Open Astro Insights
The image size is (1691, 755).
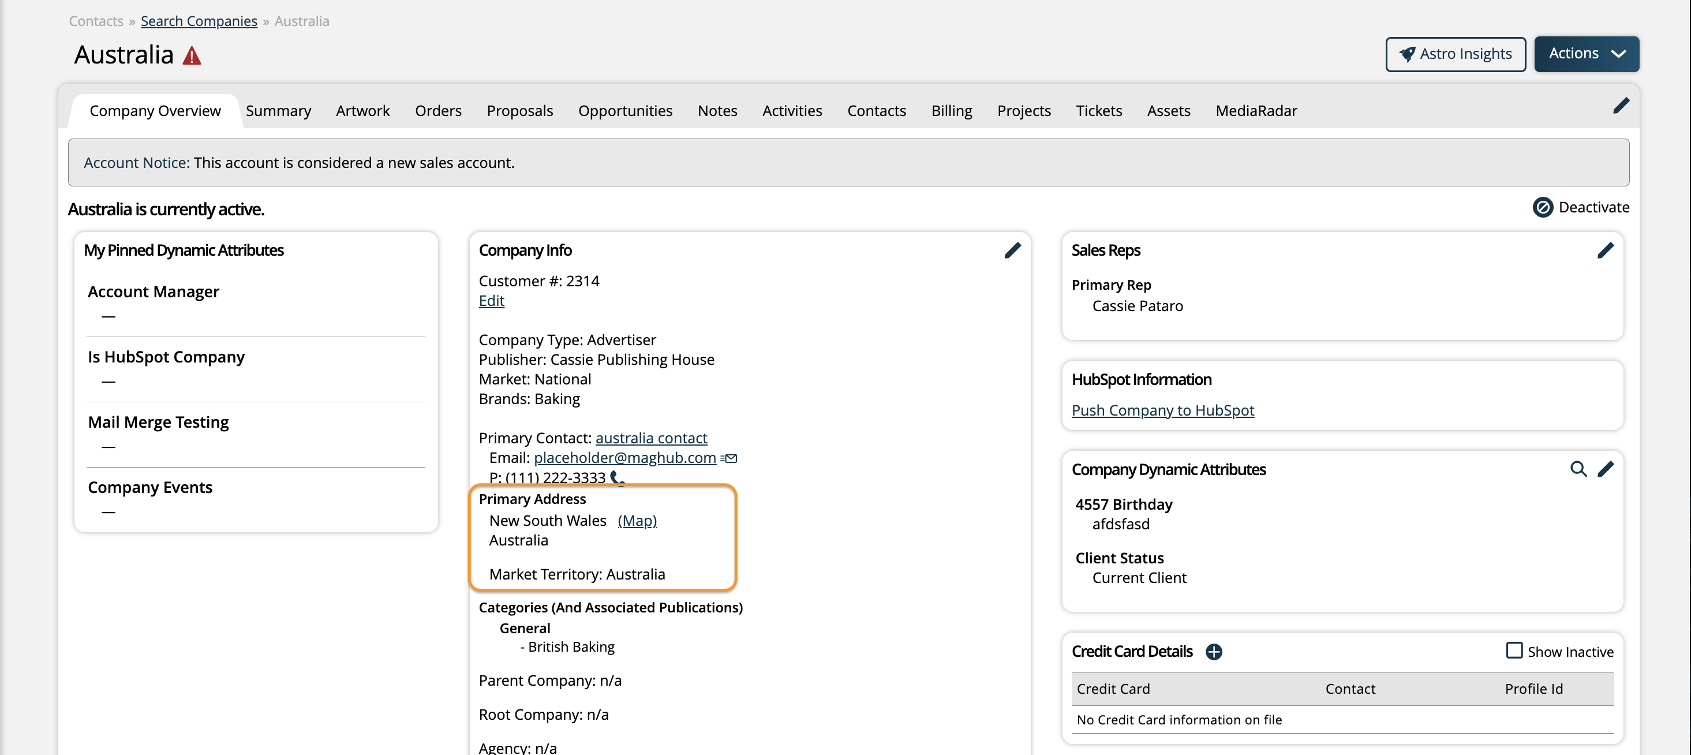[x=1456, y=54]
